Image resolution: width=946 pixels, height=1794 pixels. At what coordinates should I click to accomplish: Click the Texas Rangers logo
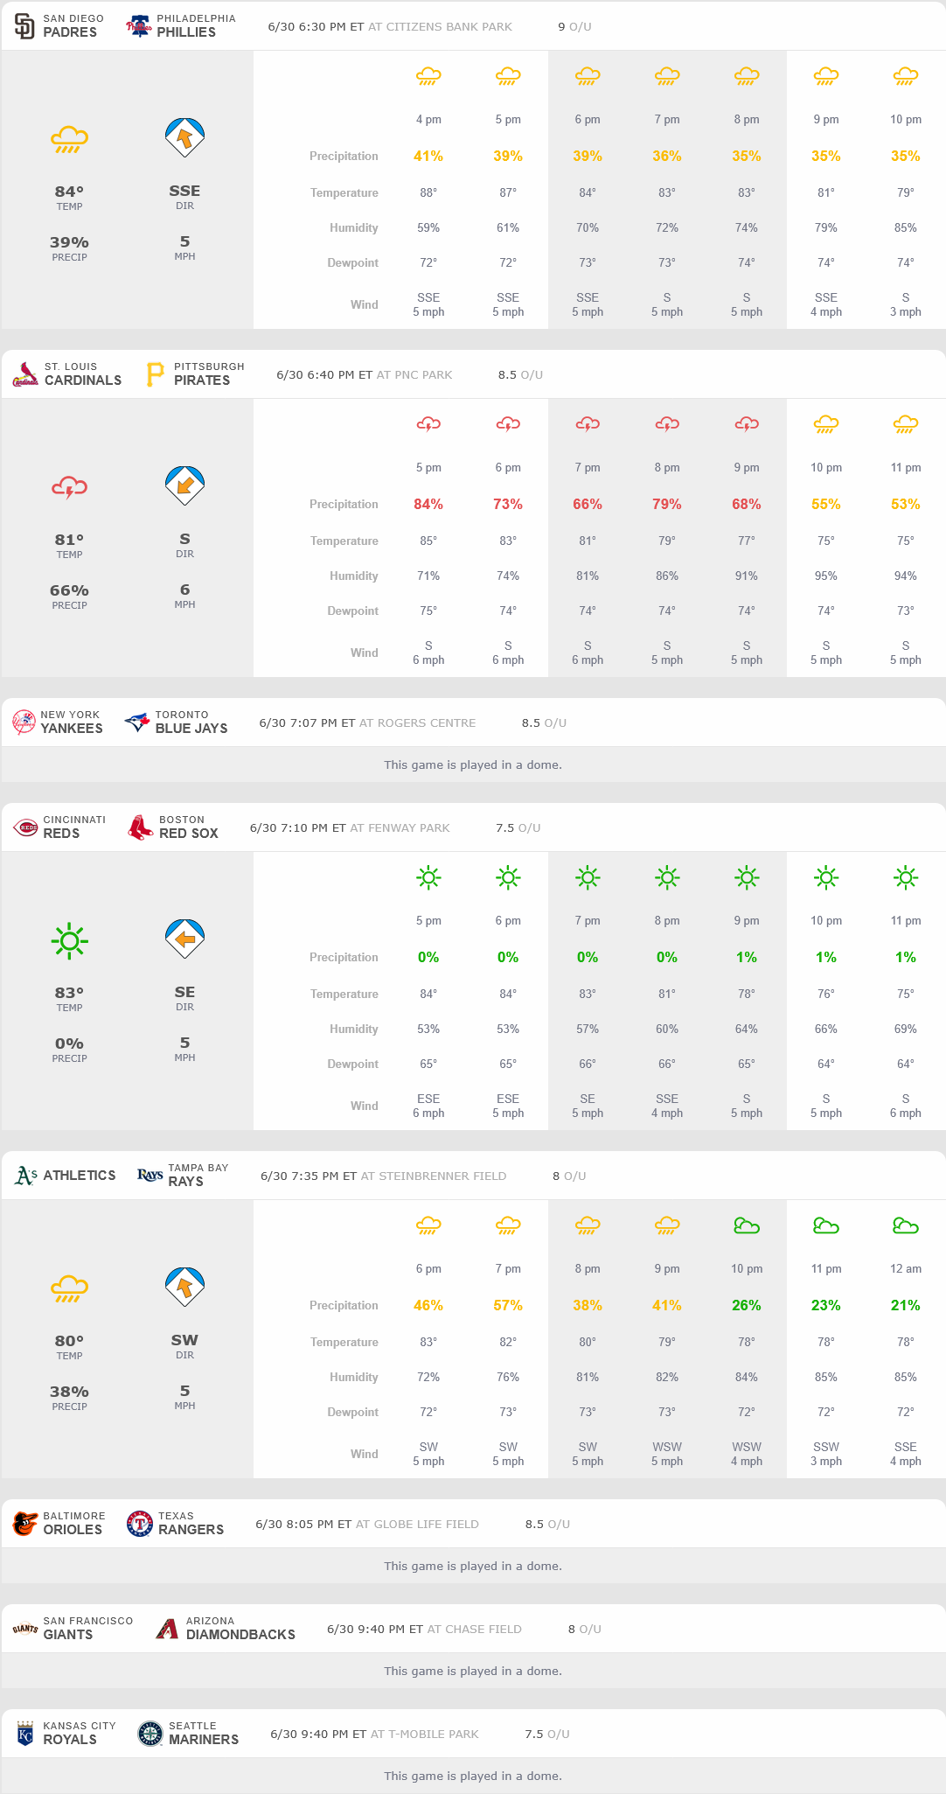pyautogui.click(x=140, y=1524)
